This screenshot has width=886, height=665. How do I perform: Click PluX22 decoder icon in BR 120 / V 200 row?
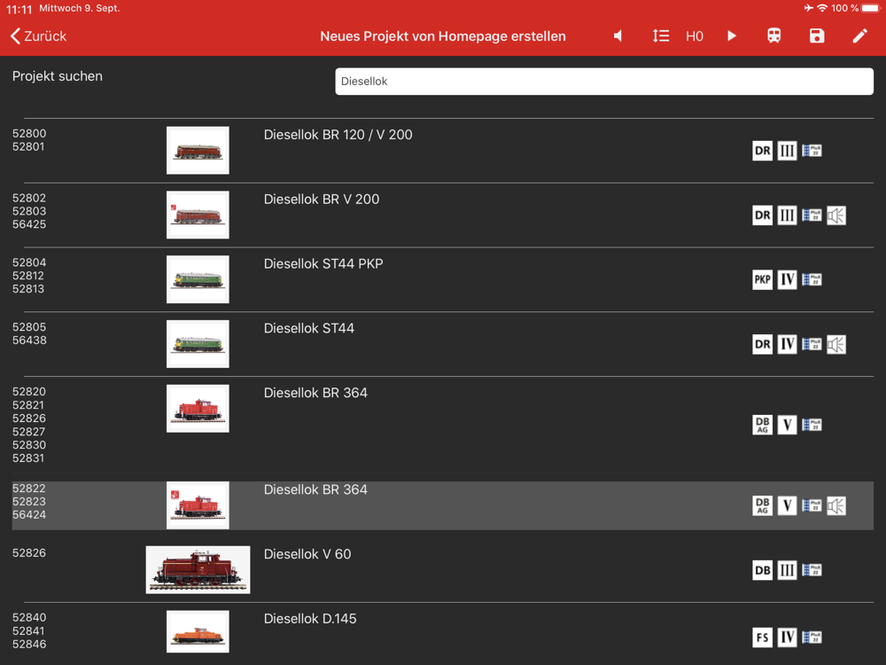[812, 151]
